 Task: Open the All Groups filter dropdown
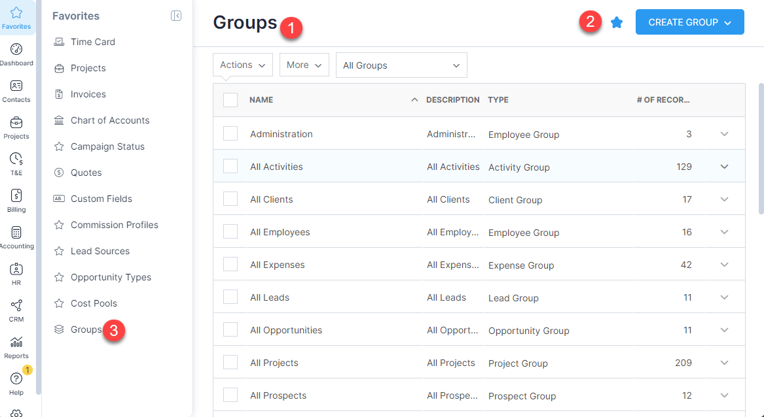(x=401, y=65)
